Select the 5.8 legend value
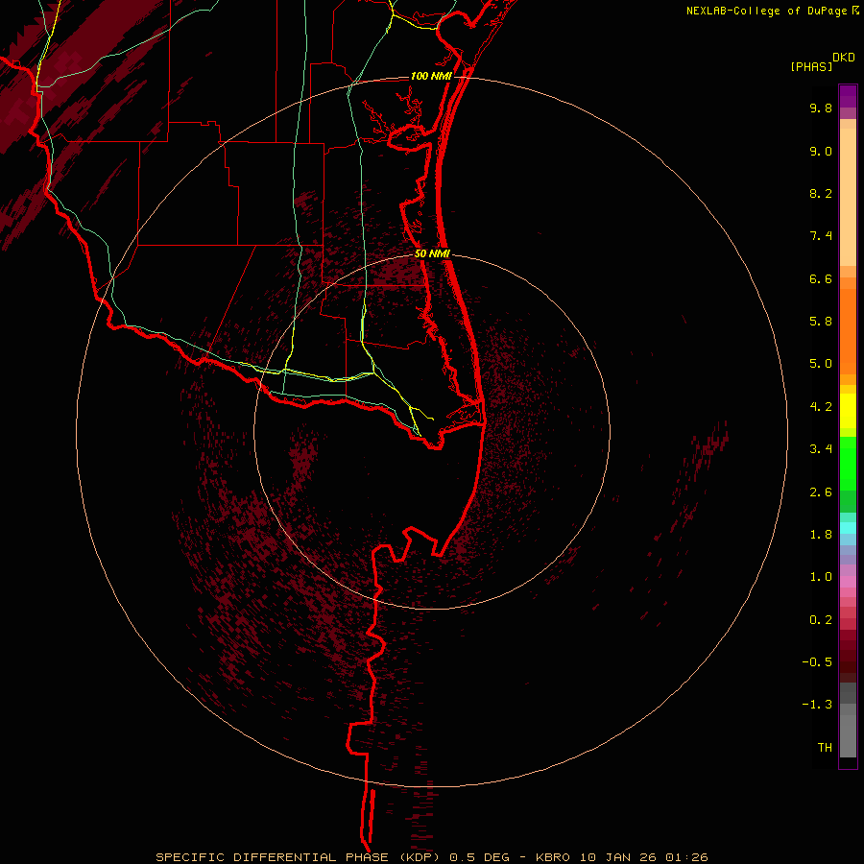 click(821, 322)
